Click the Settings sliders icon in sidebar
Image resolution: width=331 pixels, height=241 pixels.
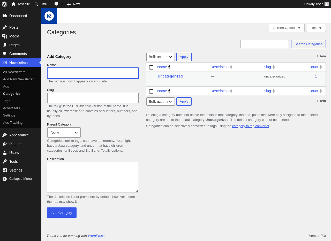[x=5, y=170]
